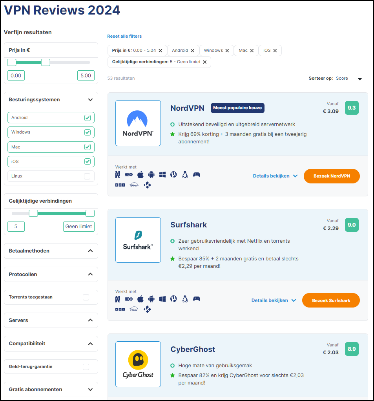The height and width of the screenshot is (401, 374).
Task: Click the Netflix icon in Surfshark card
Action: pyautogui.click(x=117, y=299)
